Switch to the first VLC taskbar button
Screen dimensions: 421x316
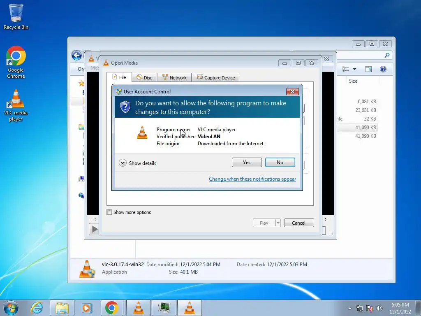tap(138, 308)
